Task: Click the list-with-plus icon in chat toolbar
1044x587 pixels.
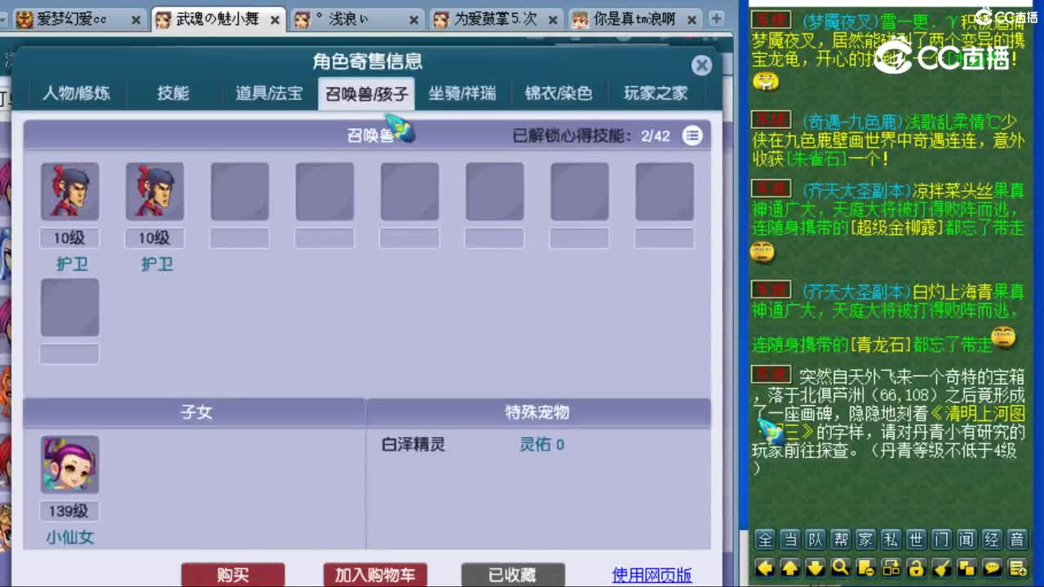Action: tap(1017, 567)
